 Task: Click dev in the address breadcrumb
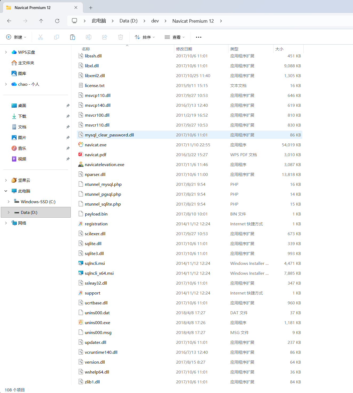(155, 21)
